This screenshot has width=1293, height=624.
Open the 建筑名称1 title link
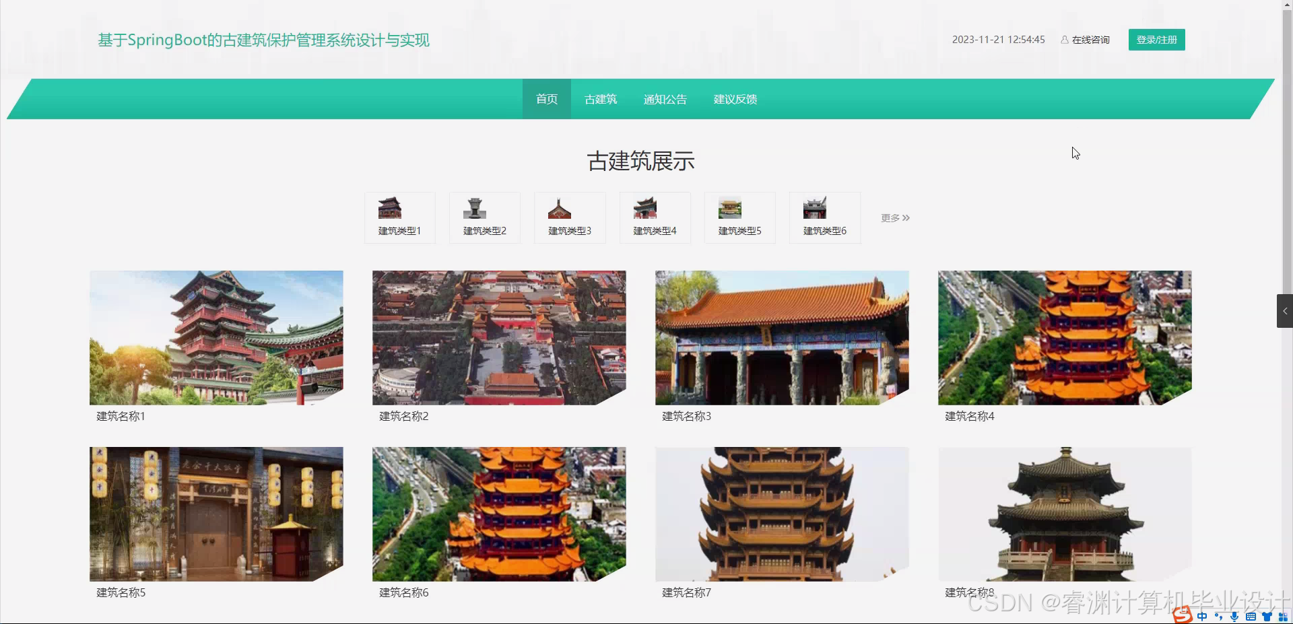point(121,416)
